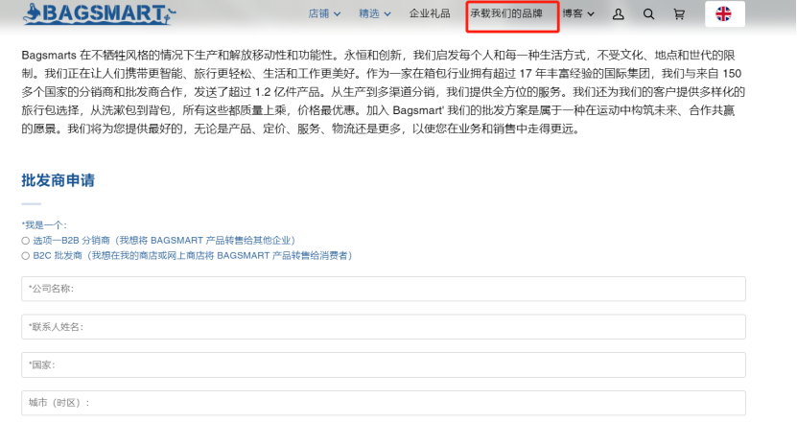
Task: Focus the 联系人姓名 input field
Action: (384, 327)
